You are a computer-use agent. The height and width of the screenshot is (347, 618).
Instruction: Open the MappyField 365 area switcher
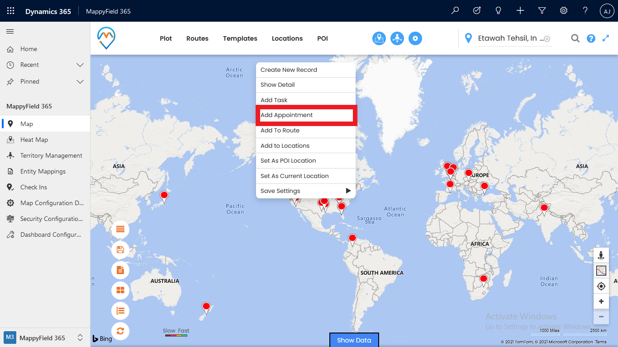pos(45,338)
